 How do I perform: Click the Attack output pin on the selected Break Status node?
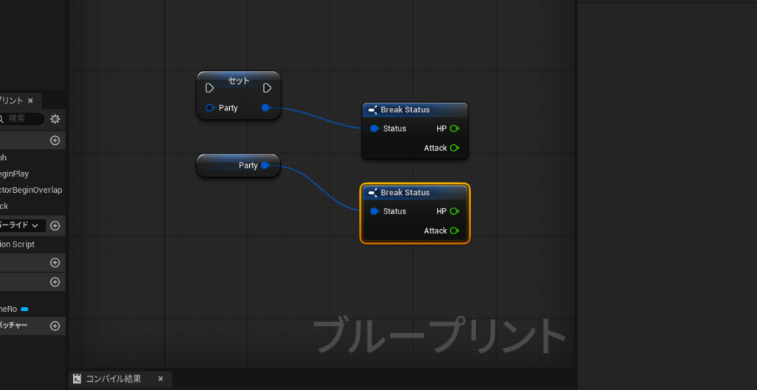[455, 230]
